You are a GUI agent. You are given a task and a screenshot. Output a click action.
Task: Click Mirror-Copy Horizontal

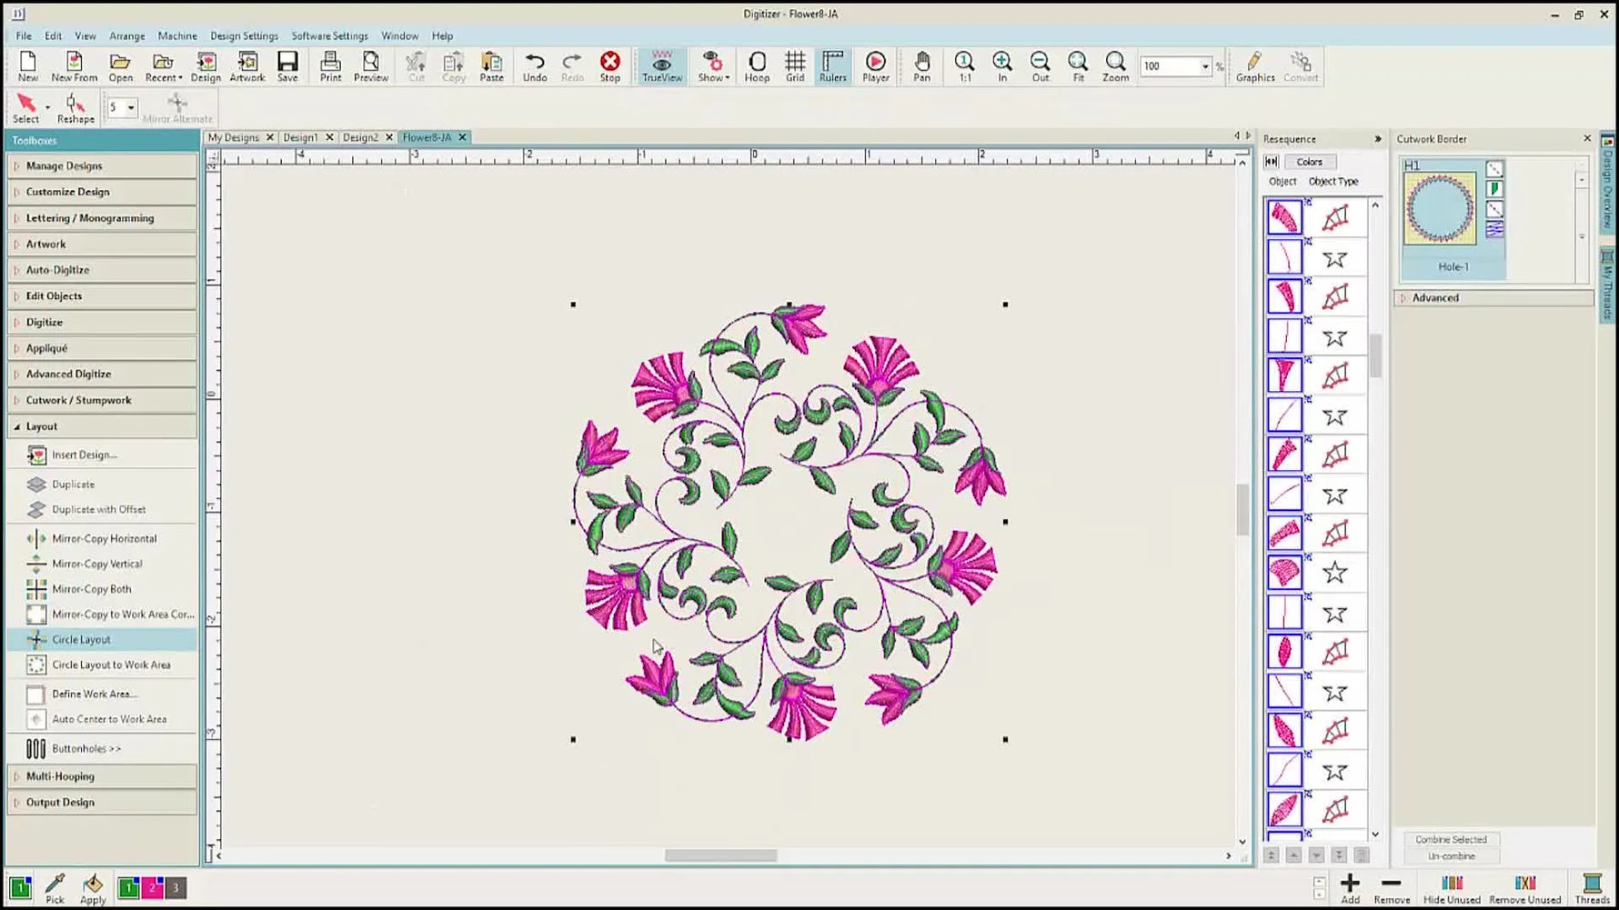(x=102, y=538)
